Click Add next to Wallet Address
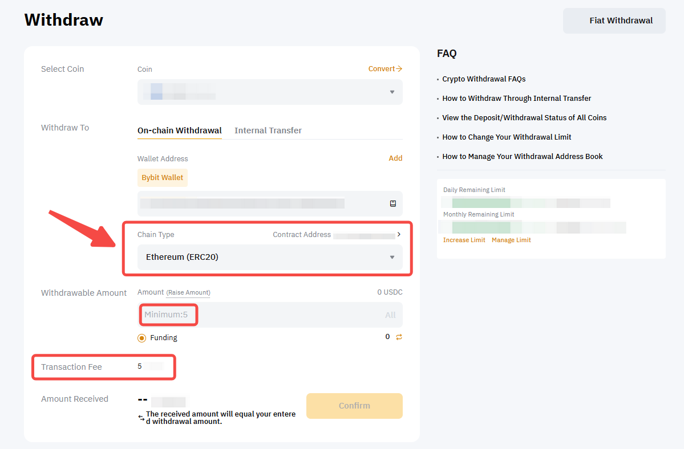 click(x=395, y=158)
